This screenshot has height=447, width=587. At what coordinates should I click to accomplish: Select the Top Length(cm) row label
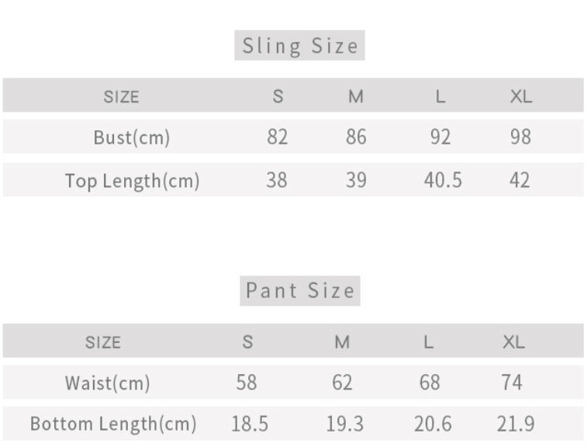pyautogui.click(x=132, y=181)
